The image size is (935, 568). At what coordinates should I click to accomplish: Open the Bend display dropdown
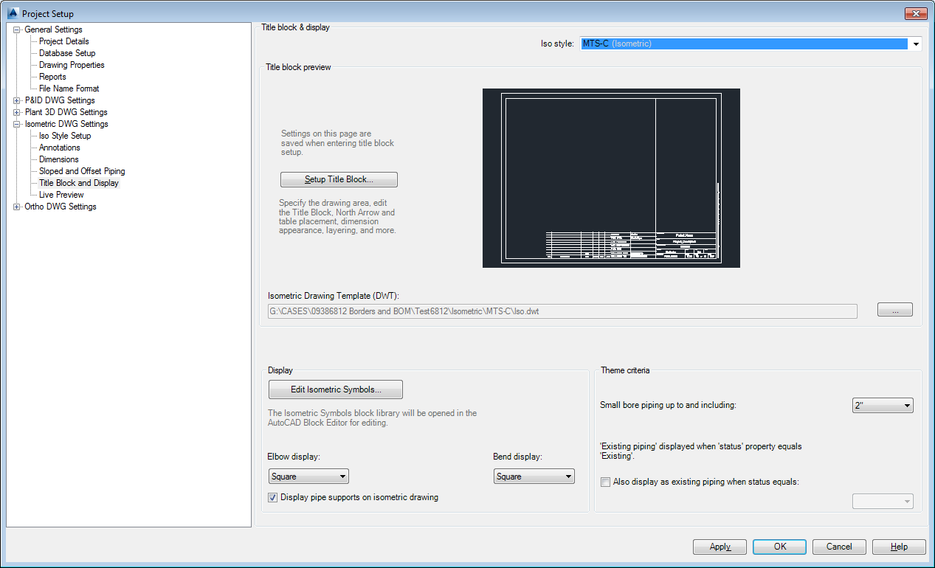568,476
